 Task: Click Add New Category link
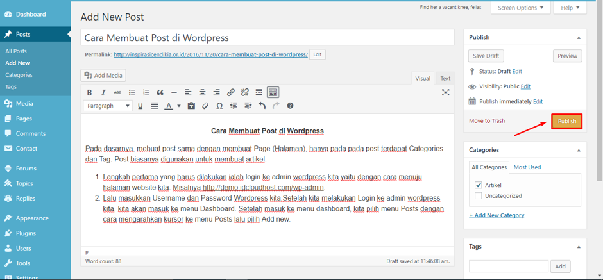(x=497, y=215)
